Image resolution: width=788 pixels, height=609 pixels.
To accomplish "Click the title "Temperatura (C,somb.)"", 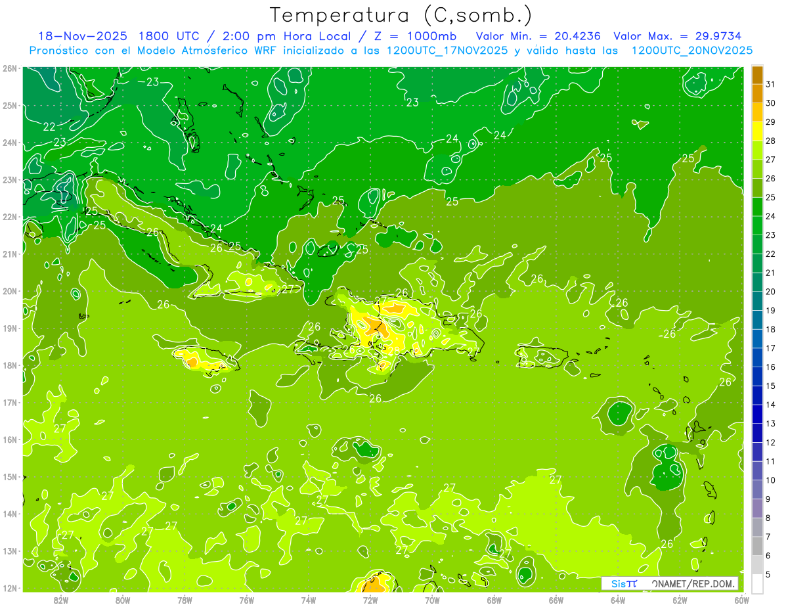I will (x=401, y=15).
